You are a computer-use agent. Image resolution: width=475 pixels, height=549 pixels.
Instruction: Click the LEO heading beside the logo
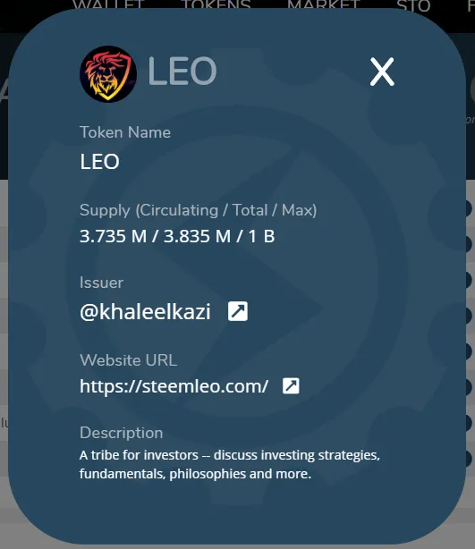(182, 71)
